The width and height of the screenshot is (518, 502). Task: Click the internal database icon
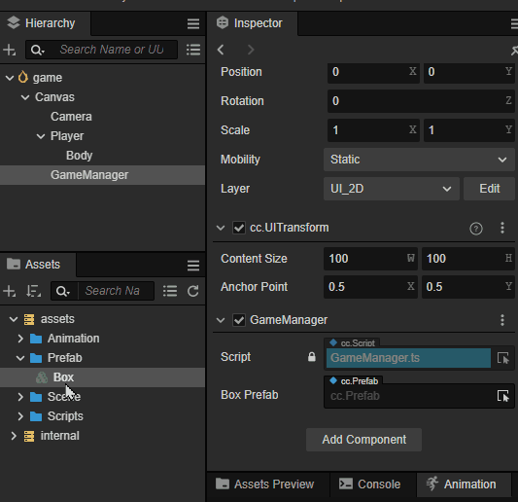point(29,436)
